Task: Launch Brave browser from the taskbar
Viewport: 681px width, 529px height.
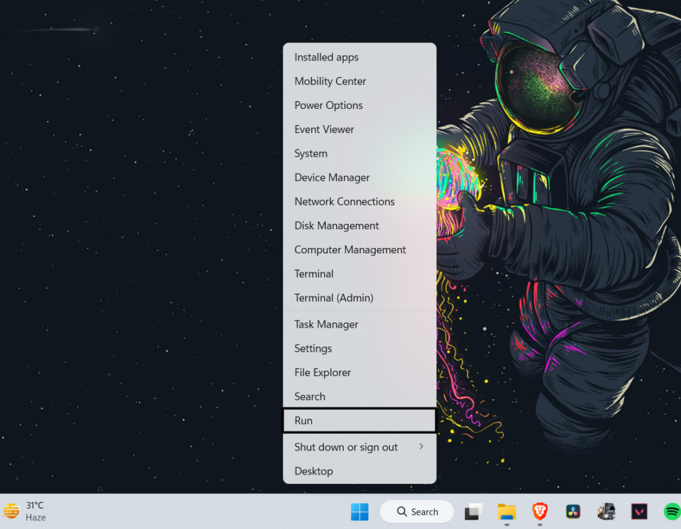Action: click(x=540, y=512)
